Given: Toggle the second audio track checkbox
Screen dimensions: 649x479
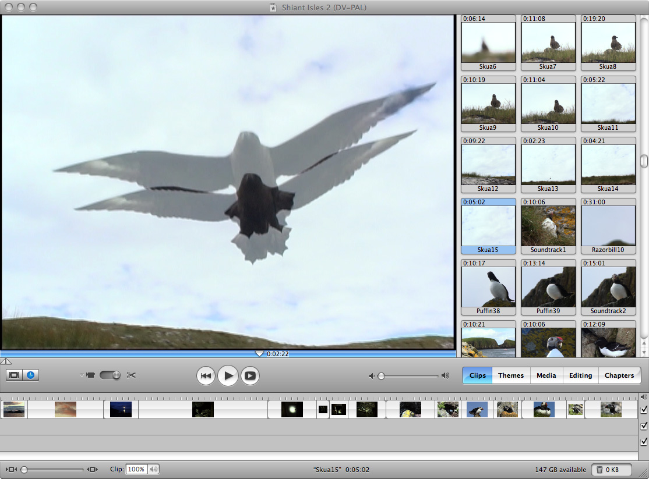Looking at the screenshot, I should click(x=644, y=442).
